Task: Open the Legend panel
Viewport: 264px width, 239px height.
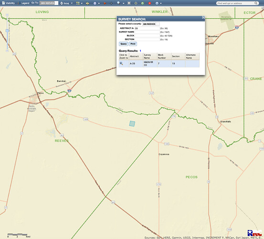Action: 24,3
